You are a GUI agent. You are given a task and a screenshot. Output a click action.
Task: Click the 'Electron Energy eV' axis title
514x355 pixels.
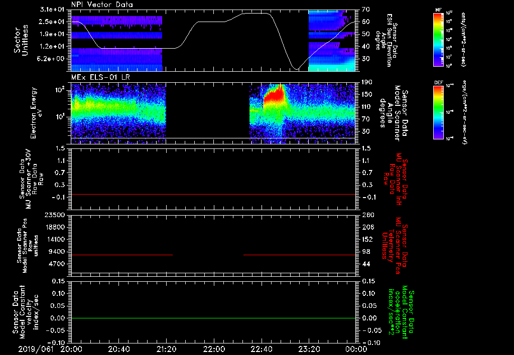[x=37, y=113]
